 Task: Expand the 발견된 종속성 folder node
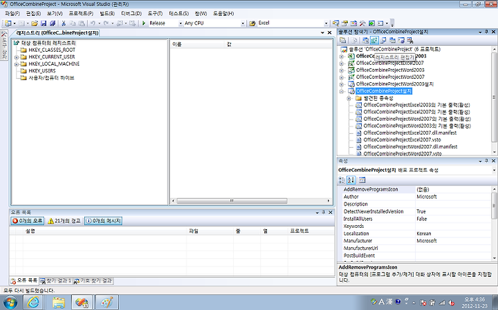click(x=349, y=98)
